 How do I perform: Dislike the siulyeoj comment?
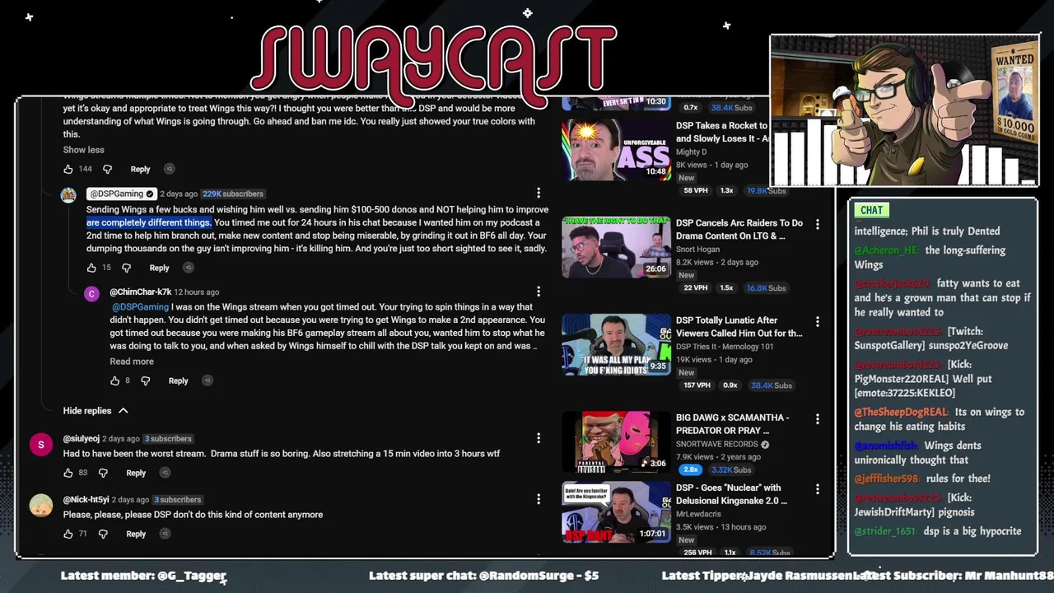point(103,473)
